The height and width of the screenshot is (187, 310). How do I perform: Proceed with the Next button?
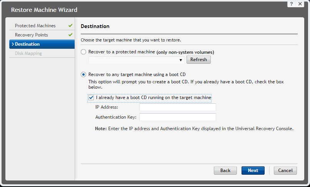pos(253,170)
